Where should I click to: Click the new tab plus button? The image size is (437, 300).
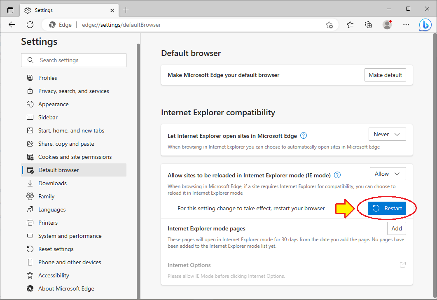126,10
